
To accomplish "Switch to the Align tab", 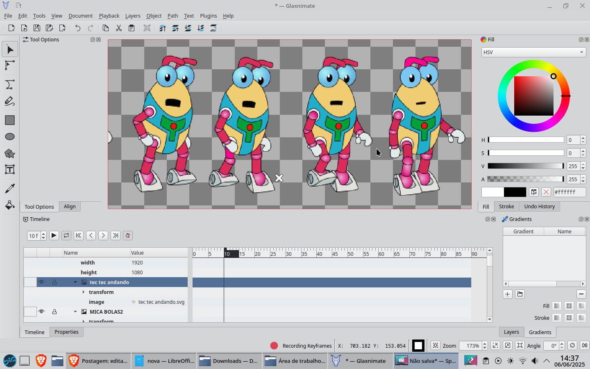I will (x=70, y=207).
